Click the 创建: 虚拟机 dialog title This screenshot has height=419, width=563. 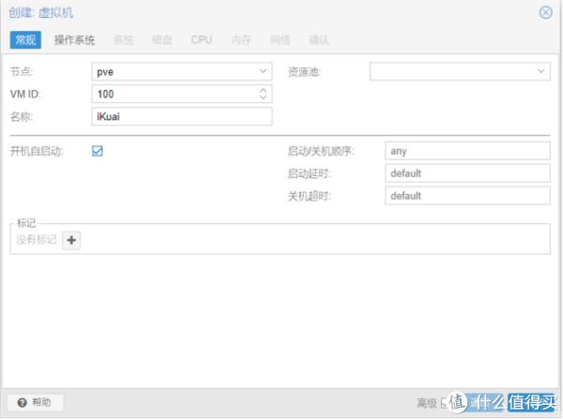tap(41, 13)
